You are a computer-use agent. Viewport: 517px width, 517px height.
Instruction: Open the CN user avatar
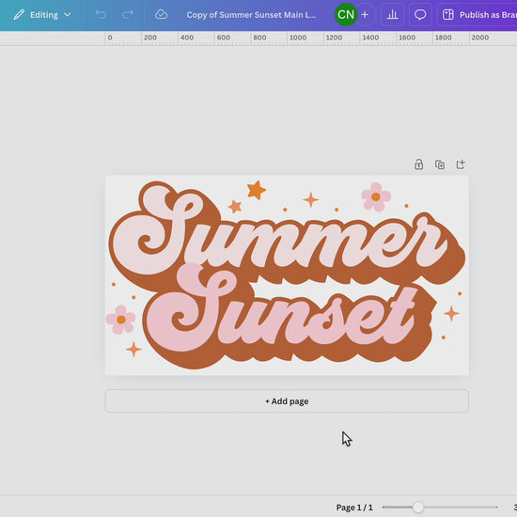[x=346, y=14]
